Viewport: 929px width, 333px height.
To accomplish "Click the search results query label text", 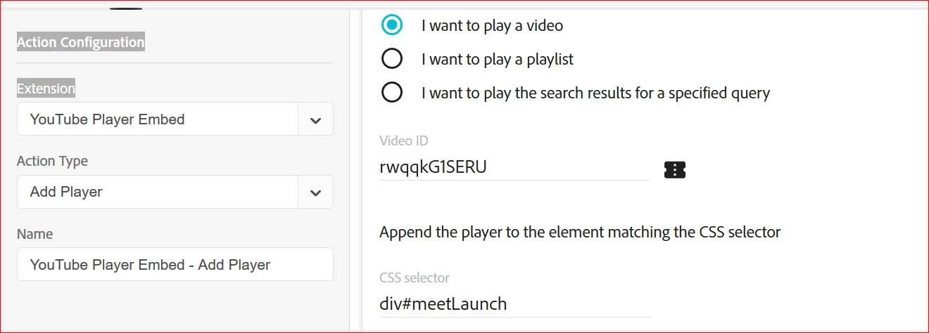I will (x=595, y=93).
